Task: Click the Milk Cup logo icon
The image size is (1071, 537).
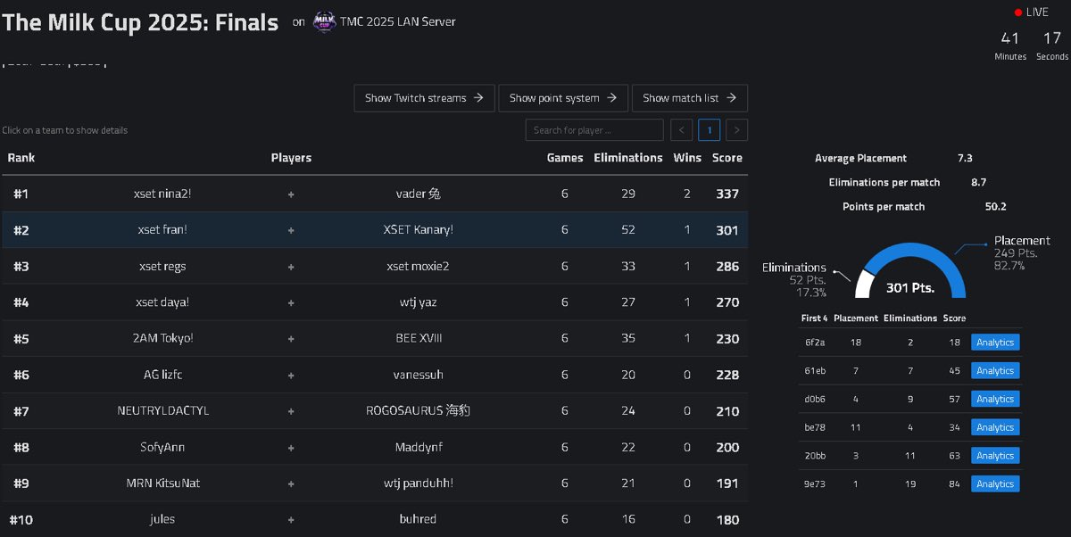Action: click(324, 22)
